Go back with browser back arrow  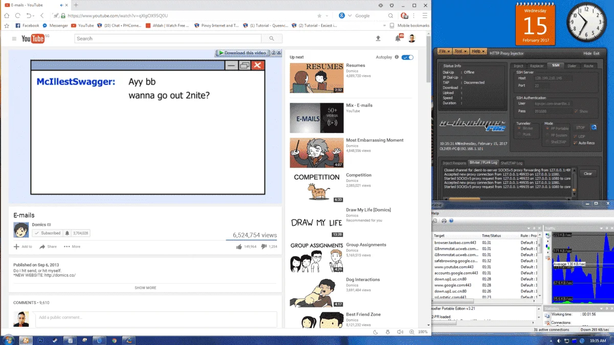pyautogui.click(x=42, y=16)
